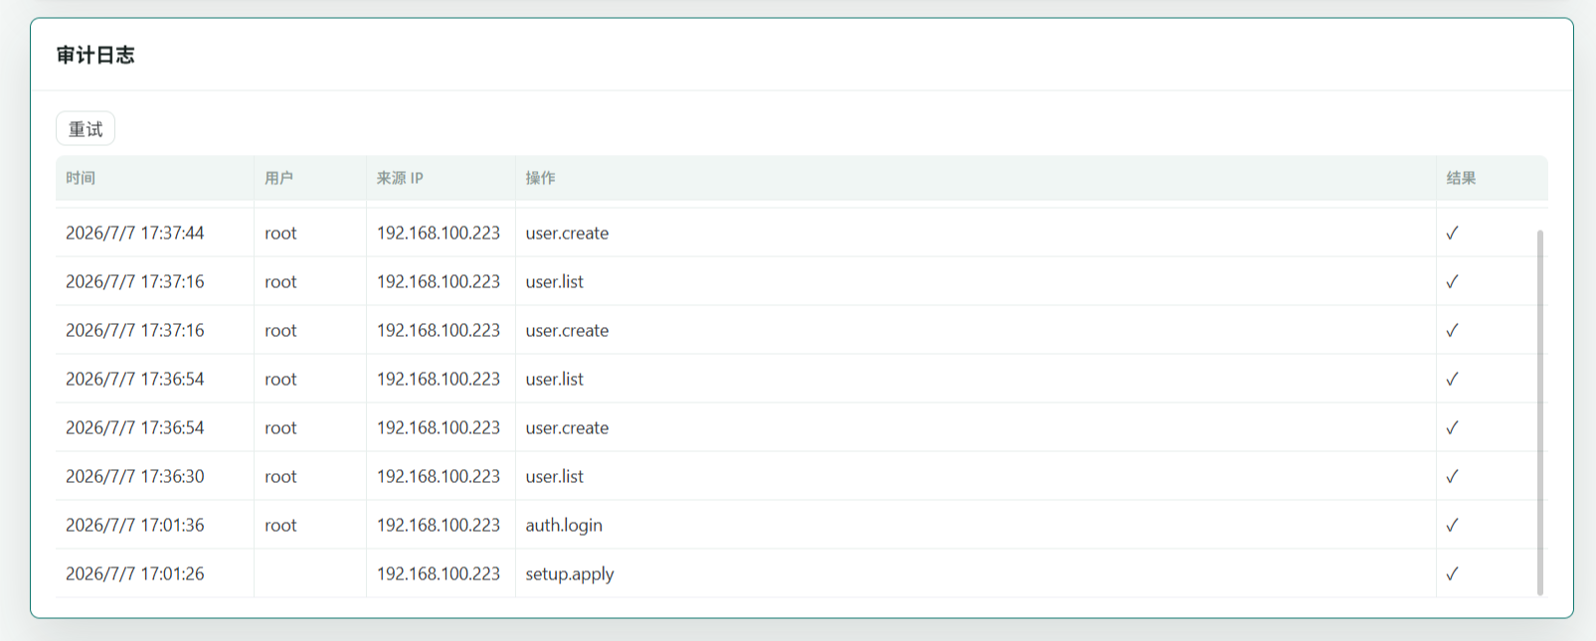This screenshot has width=1596, height=641.
Task: Click the 17:37:16 timestamp of the user.list row
Action: [x=135, y=281]
